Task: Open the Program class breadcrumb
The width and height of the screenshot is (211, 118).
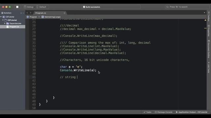Action: pos(33,17)
